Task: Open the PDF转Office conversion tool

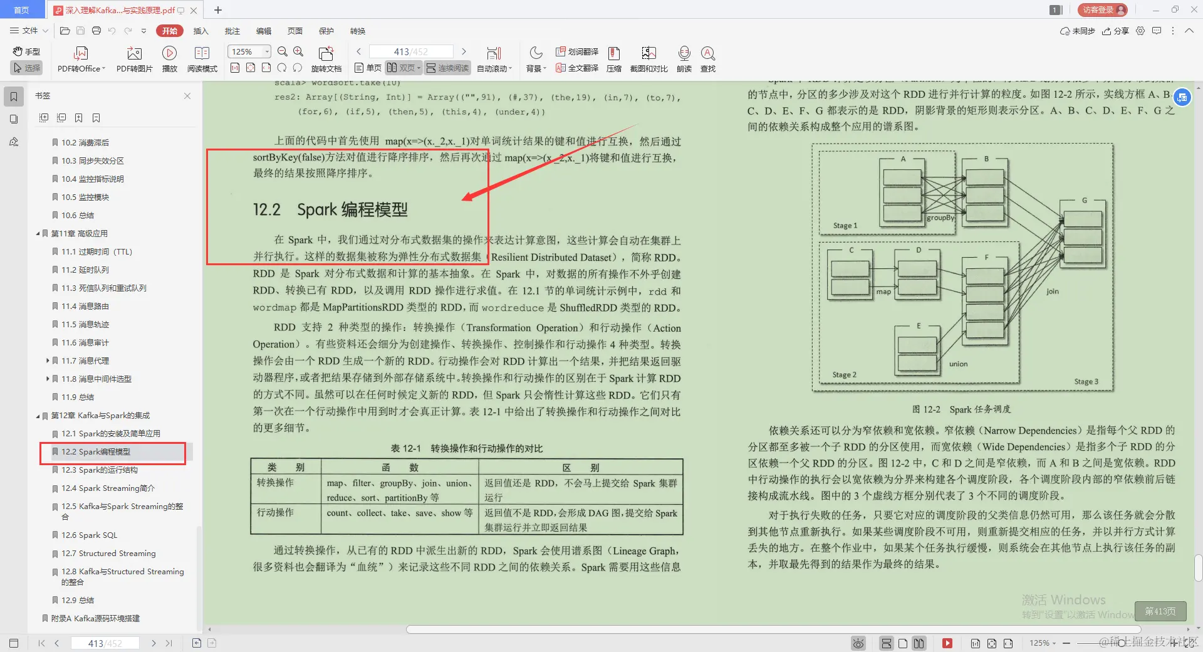Action: (x=80, y=58)
